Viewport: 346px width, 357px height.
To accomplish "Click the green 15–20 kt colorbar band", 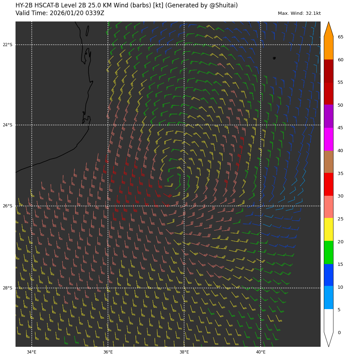I will (328, 252).
